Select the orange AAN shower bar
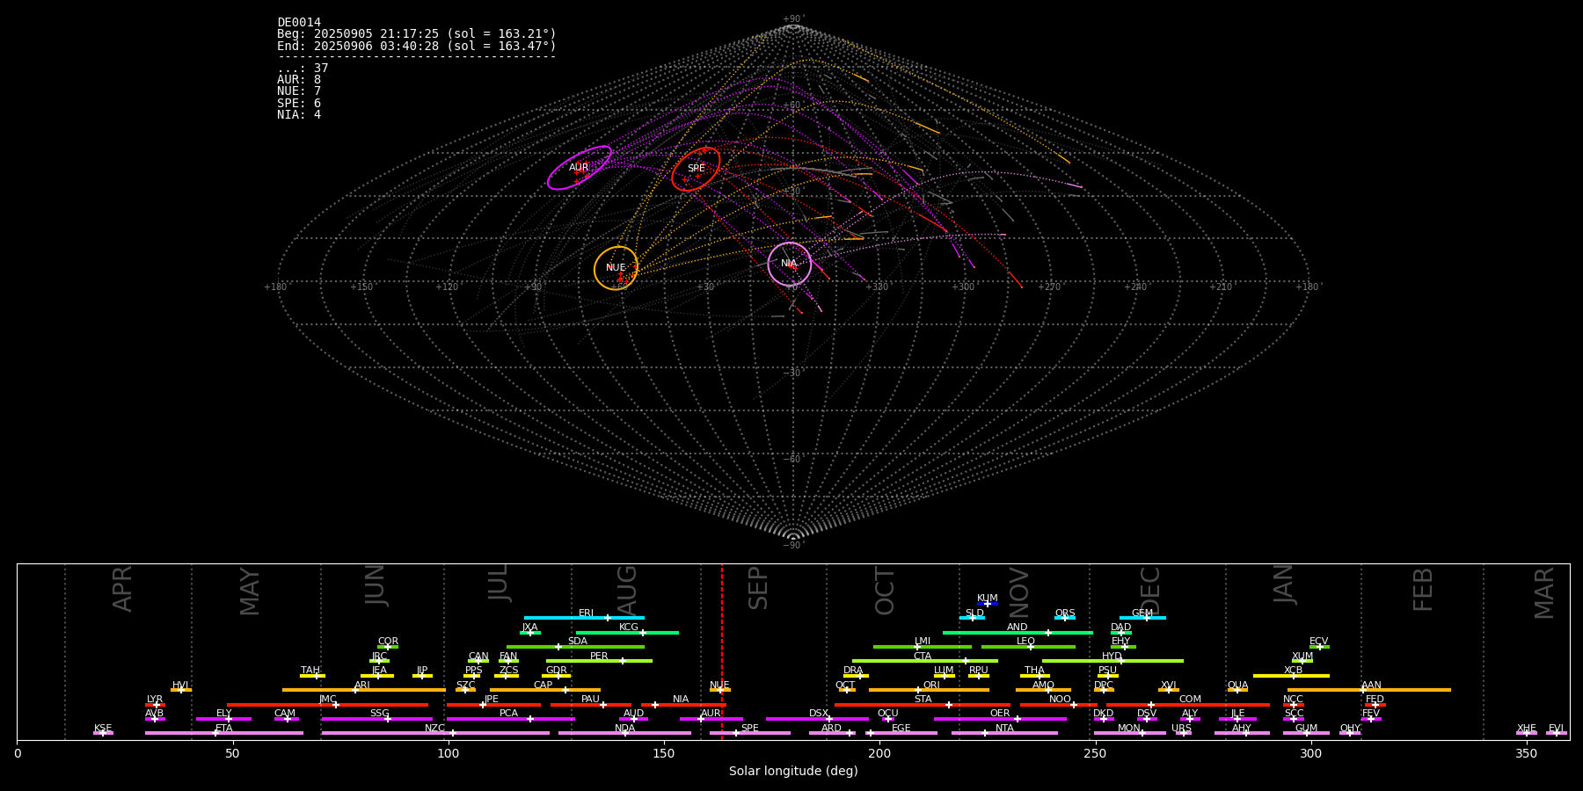 point(1369,690)
